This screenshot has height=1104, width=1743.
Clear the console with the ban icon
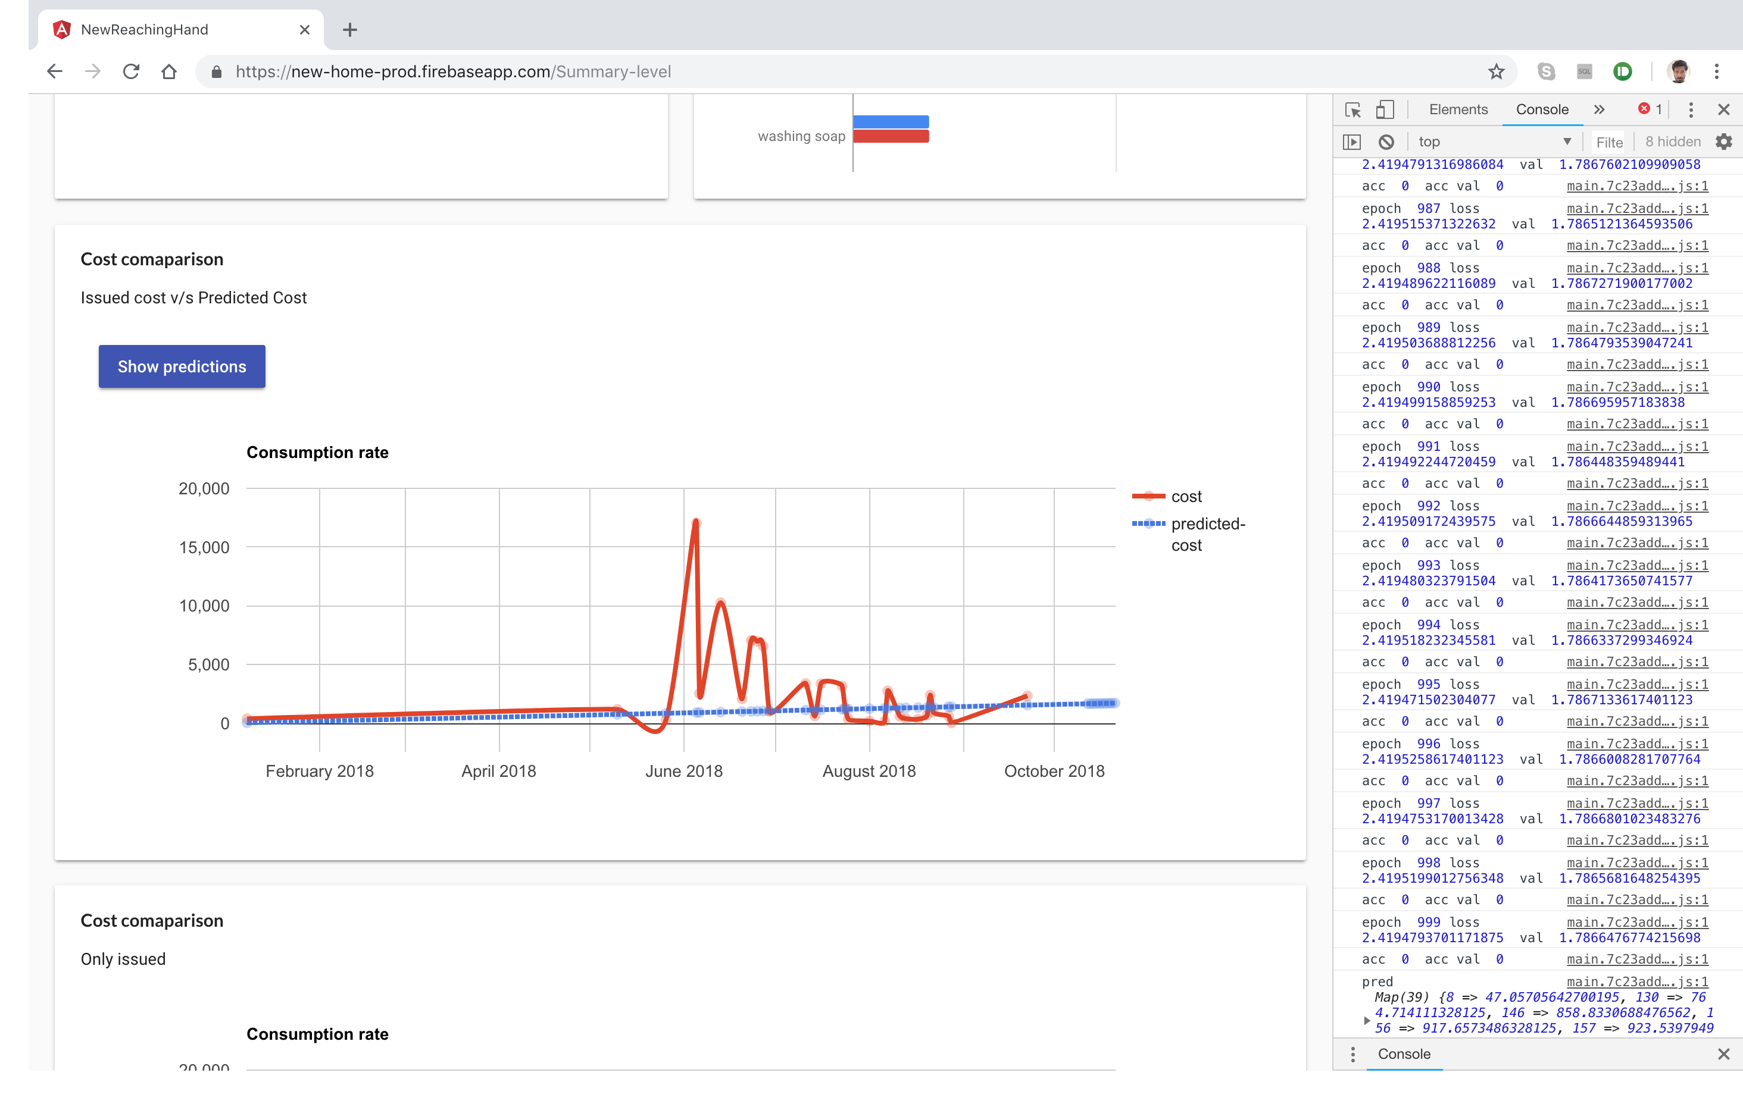(x=1385, y=142)
